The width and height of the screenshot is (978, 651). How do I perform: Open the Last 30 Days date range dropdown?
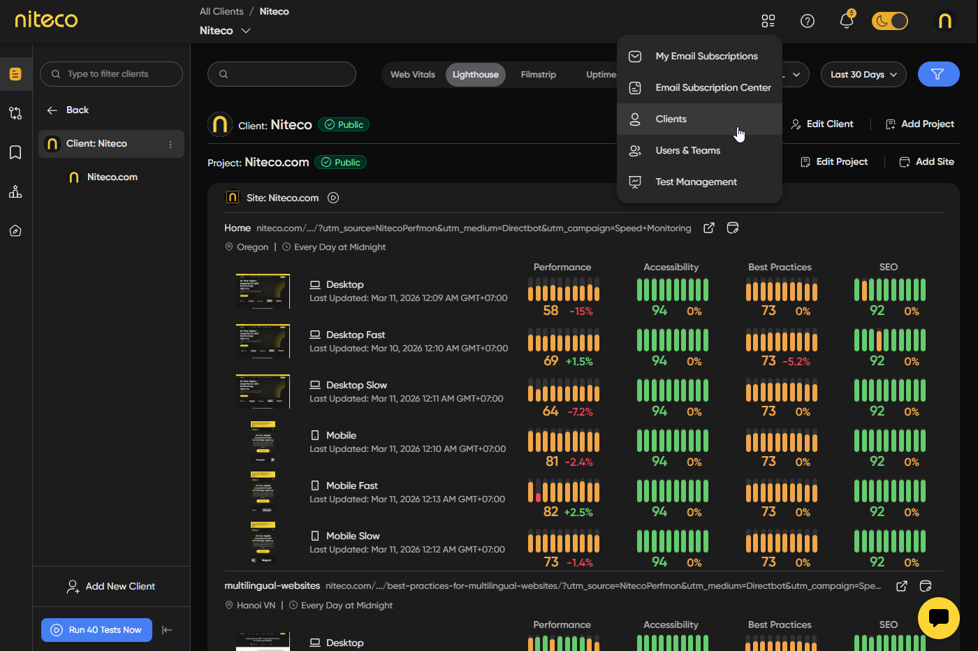point(863,75)
